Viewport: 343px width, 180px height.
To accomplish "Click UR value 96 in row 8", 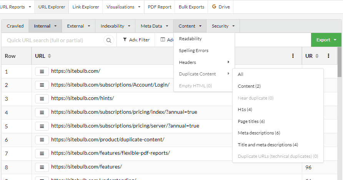I will [x=308, y=167].
